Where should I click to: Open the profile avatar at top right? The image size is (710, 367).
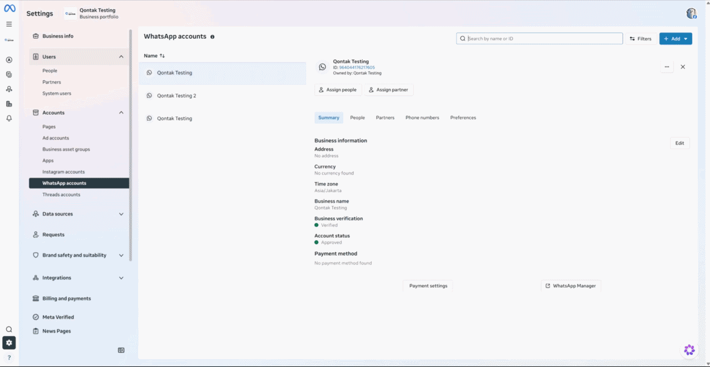point(691,13)
